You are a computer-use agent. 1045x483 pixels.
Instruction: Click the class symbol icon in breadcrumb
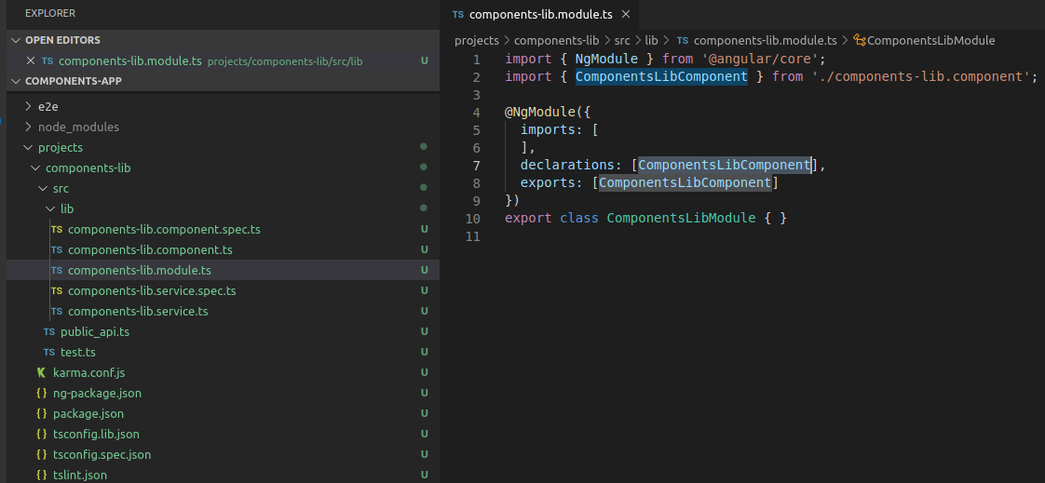click(860, 40)
